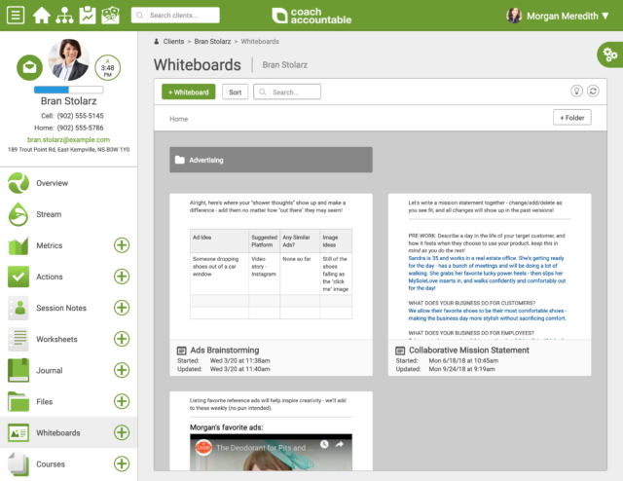Click the Morgan Meredith avatar photo
This screenshot has width=623, height=481.
(514, 16)
